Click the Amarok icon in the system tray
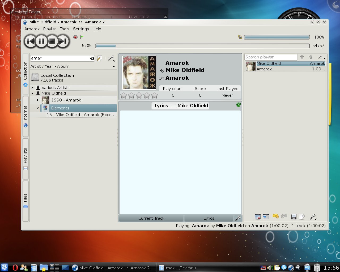Screen dimensions: 340x272 tap(291, 268)
